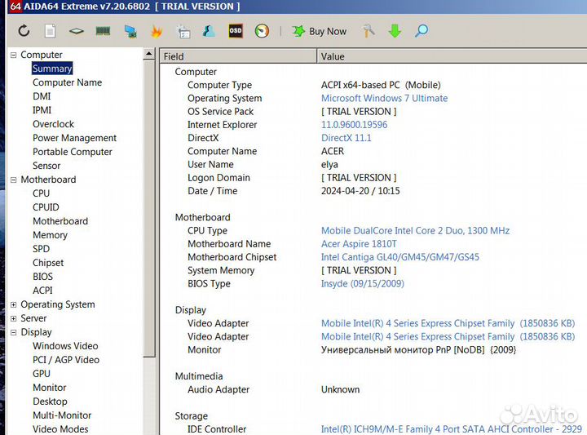
Task: Select Summary in the tree
Action: point(52,69)
